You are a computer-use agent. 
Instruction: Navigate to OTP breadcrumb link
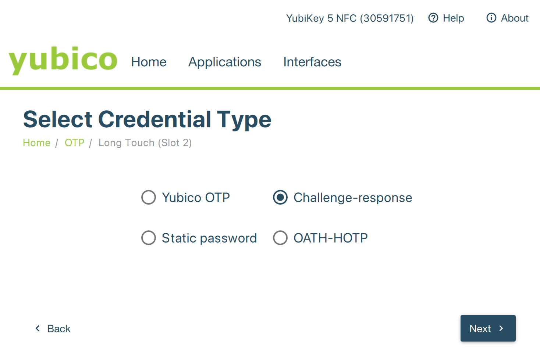[75, 143]
